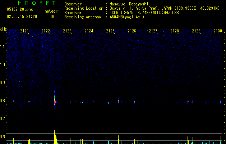Viewport: 226px width, 144px height.
Task: Click the 2129 time marker
Action: tap(196, 31)
